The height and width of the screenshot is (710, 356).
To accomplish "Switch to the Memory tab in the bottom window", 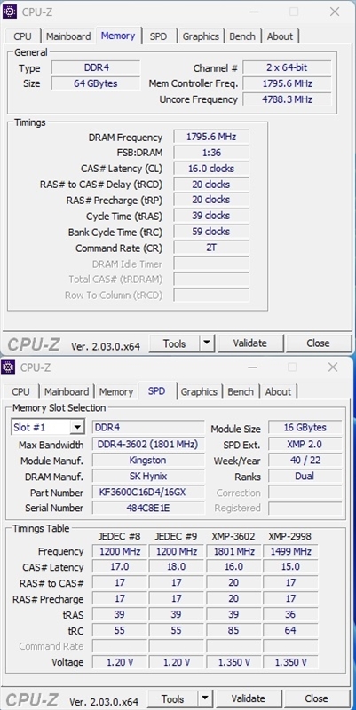I will pyautogui.click(x=116, y=391).
